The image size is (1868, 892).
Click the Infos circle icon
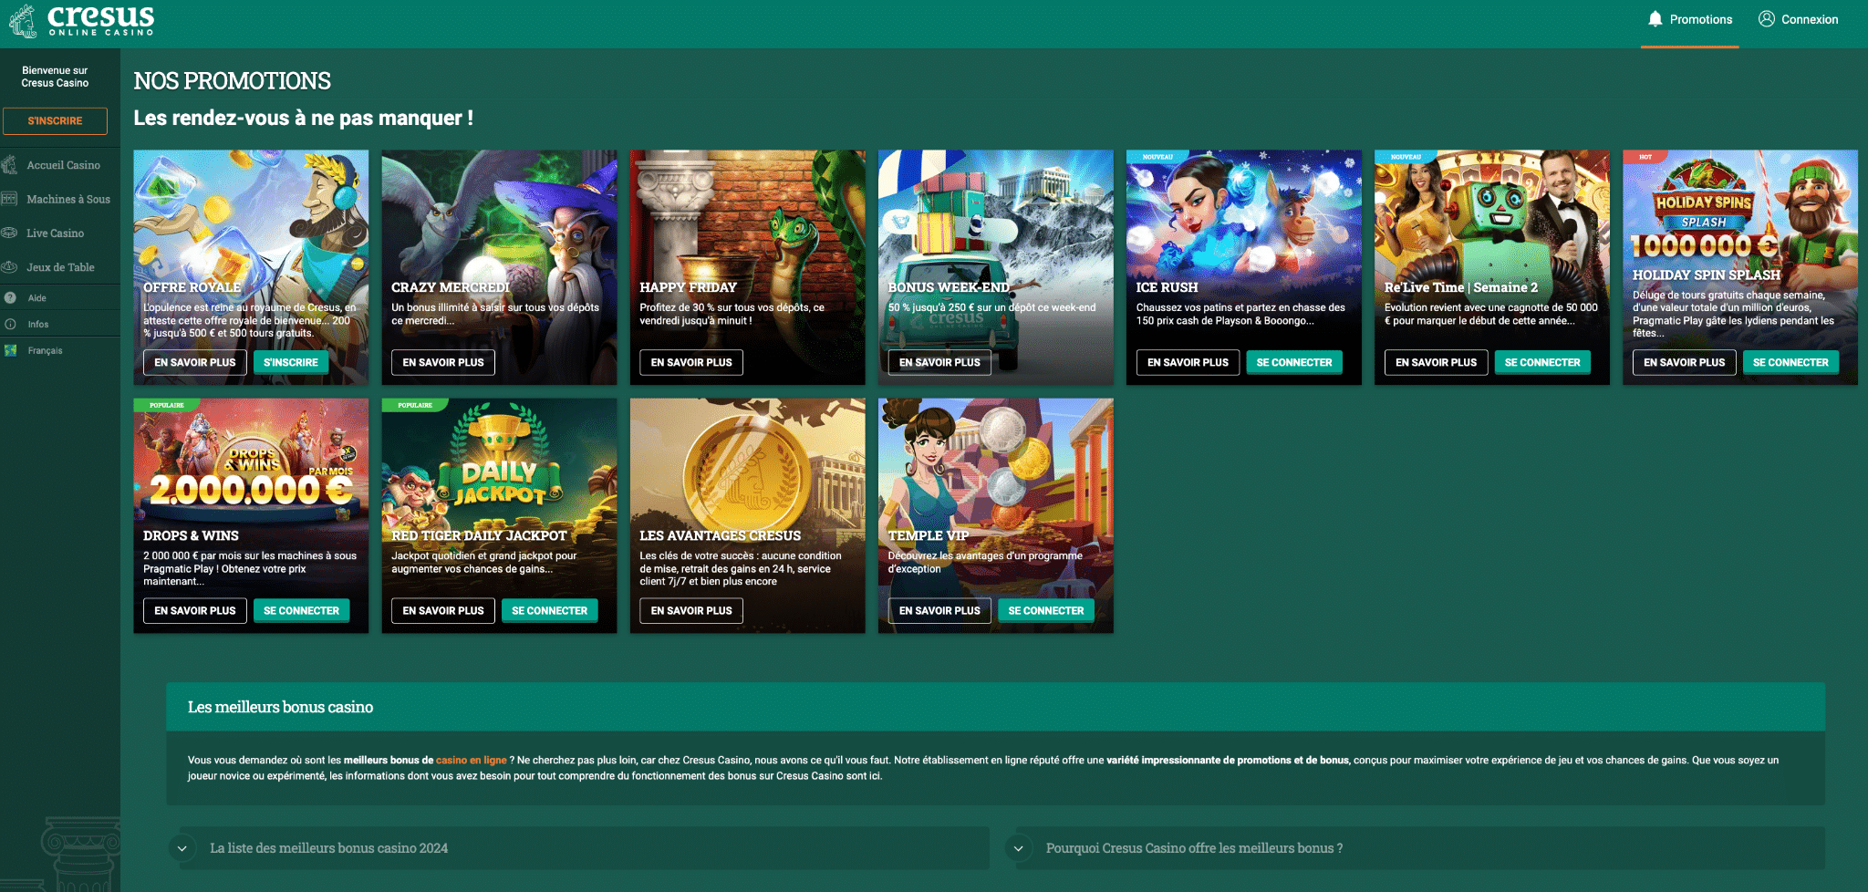[10, 324]
